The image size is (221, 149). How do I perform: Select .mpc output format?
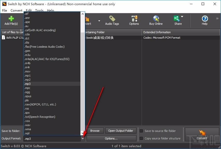pos(52,88)
